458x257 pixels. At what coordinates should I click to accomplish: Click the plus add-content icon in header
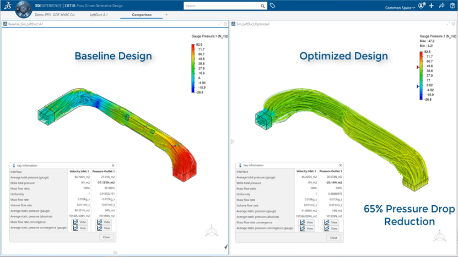click(x=431, y=6)
